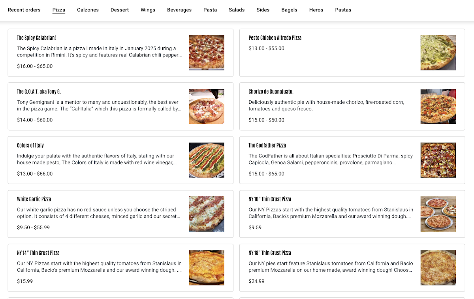The width and height of the screenshot is (474, 299).
Task: Switch to the Calzones category tab
Action: point(88,10)
